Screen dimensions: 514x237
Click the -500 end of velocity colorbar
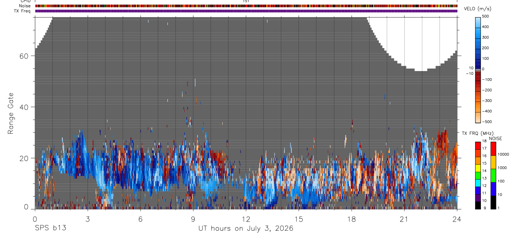(478, 120)
